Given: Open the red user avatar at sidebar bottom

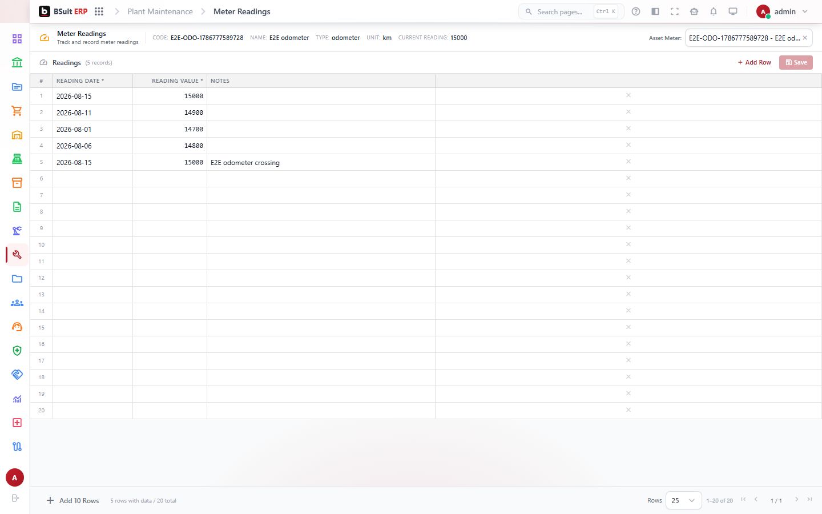Looking at the screenshot, I should pos(15,477).
